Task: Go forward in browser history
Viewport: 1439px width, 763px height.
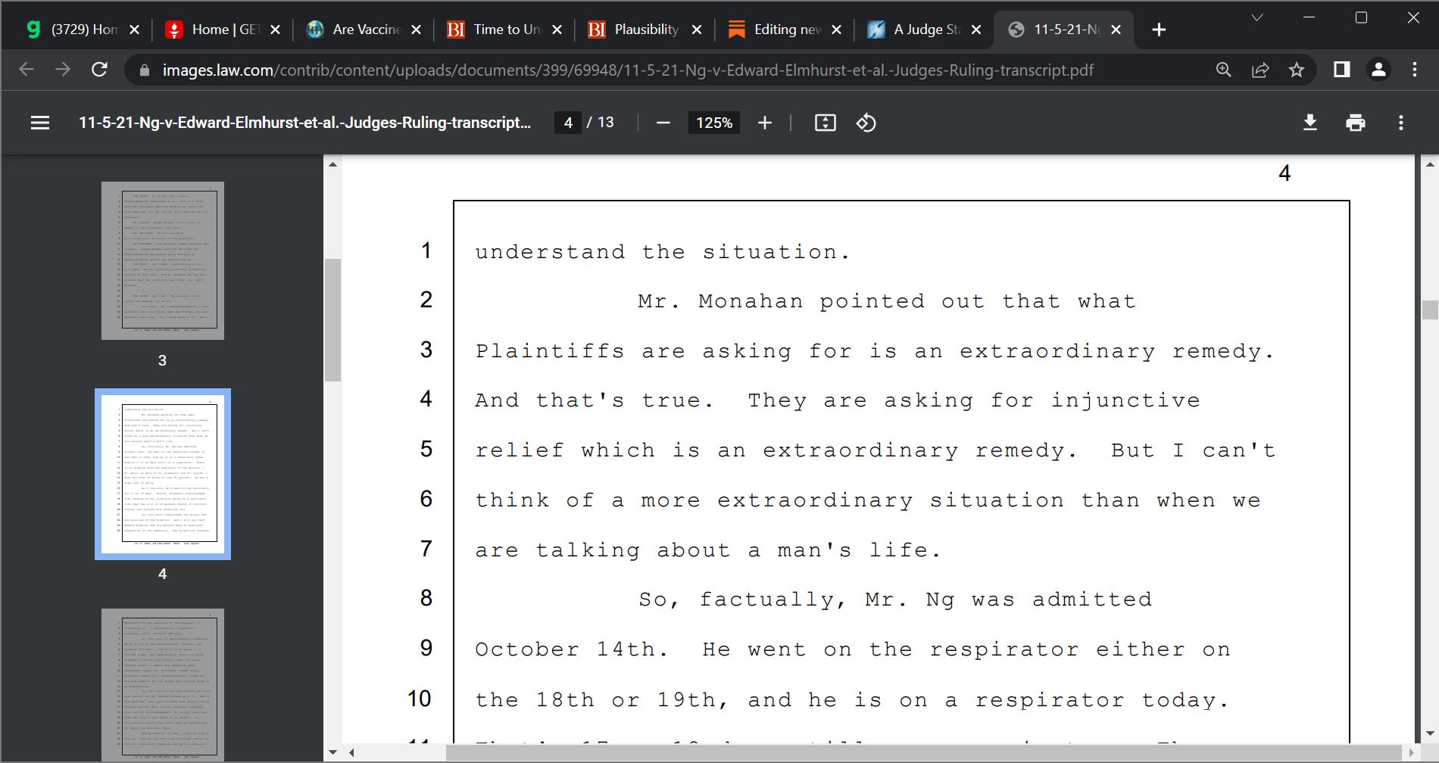Action: 63,70
